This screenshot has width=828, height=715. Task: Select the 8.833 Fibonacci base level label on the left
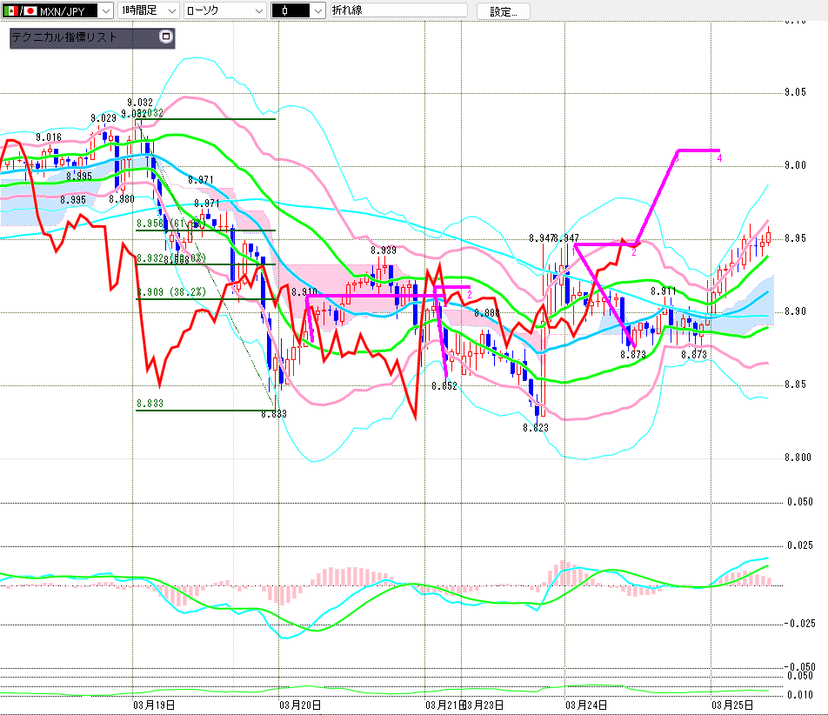click(x=150, y=404)
